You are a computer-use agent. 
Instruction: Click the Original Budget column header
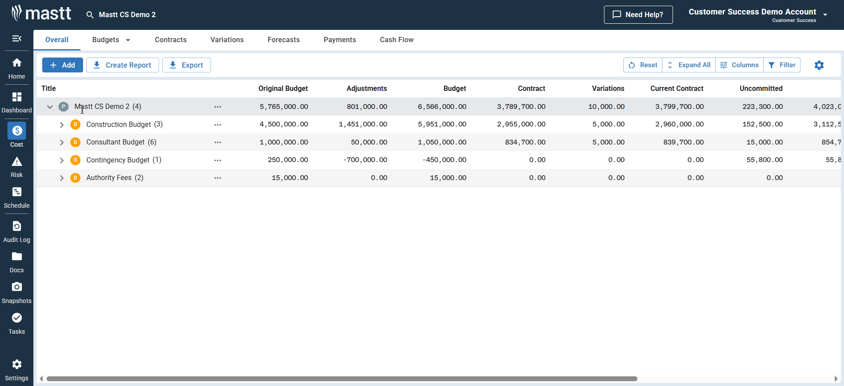pos(283,89)
